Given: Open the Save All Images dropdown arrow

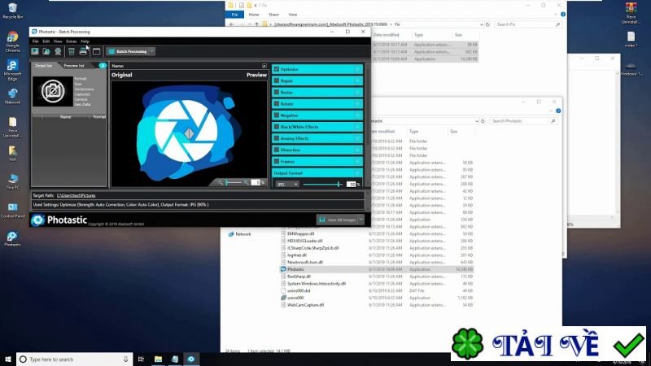Looking at the screenshot, I should [361, 220].
